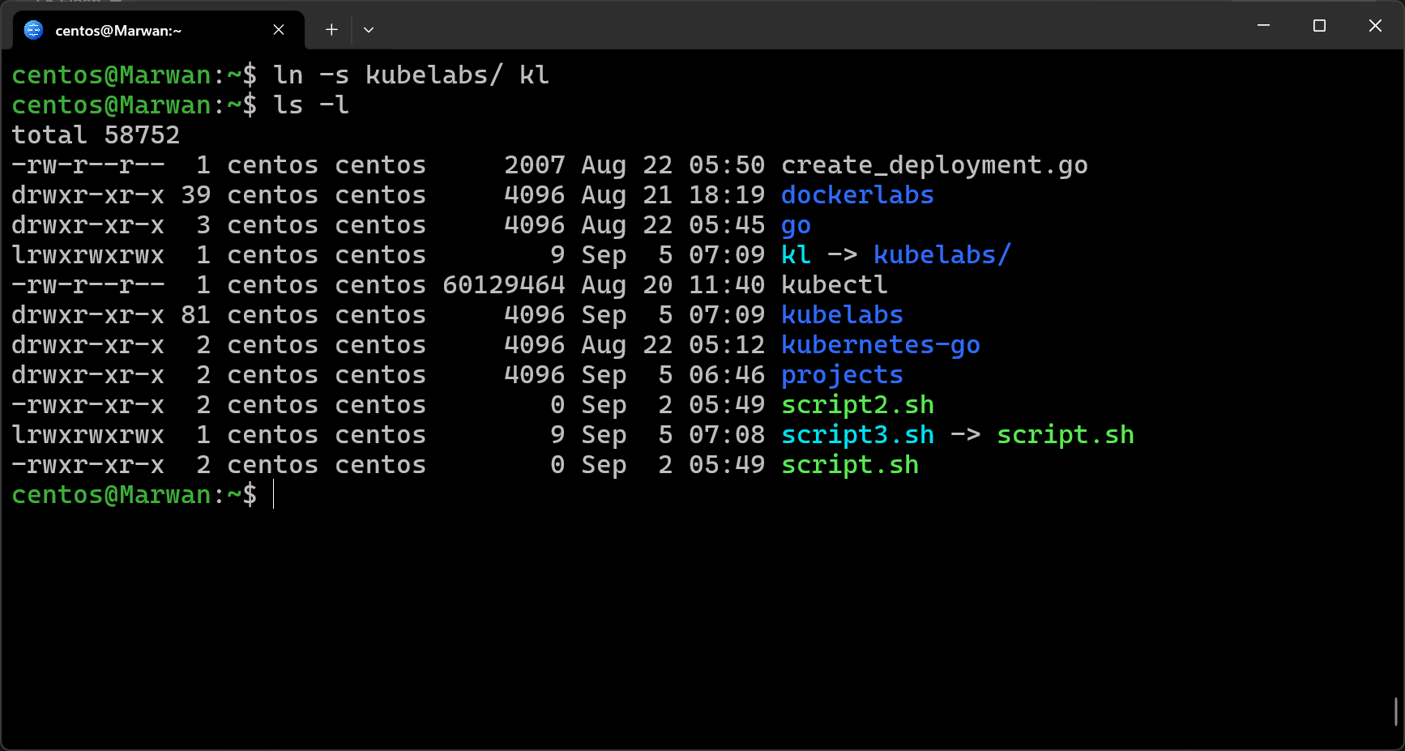
Task: Open a new terminal tab with plus
Action: pyautogui.click(x=331, y=30)
